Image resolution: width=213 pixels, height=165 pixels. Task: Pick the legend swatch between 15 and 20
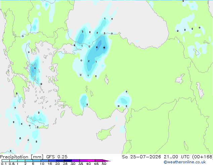coord(52,161)
